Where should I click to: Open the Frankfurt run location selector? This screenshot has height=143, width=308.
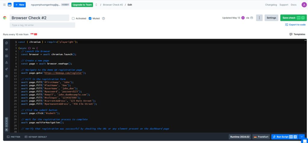click(261, 137)
